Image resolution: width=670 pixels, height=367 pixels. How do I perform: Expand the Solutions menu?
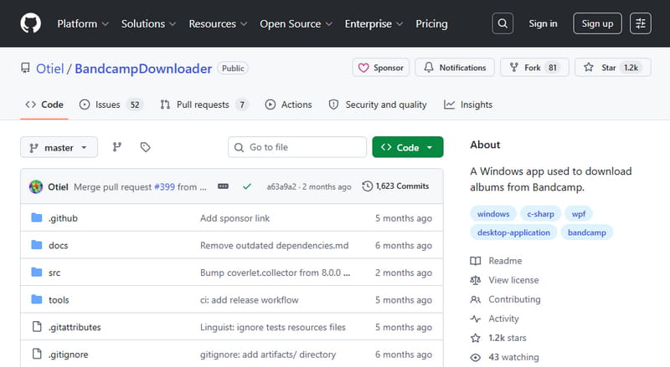click(148, 24)
